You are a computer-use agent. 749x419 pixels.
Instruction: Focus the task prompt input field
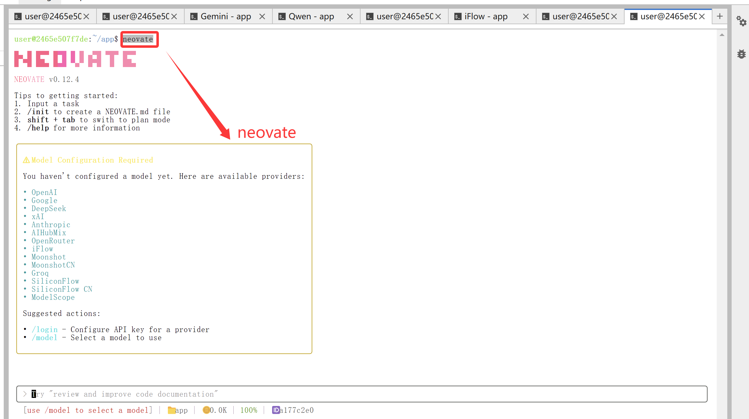point(361,394)
